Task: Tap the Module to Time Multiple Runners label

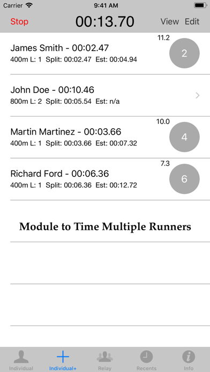Action: point(105,227)
